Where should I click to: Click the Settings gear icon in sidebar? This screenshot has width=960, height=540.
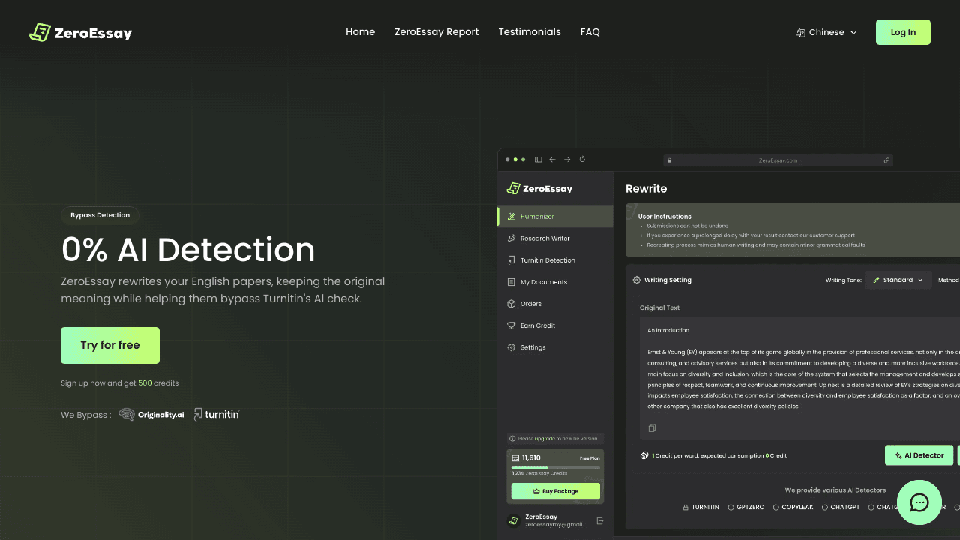(511, 347)
